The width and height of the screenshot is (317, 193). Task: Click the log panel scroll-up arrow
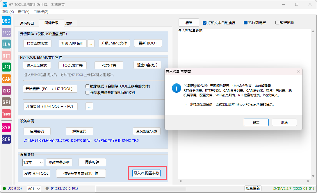313,31
